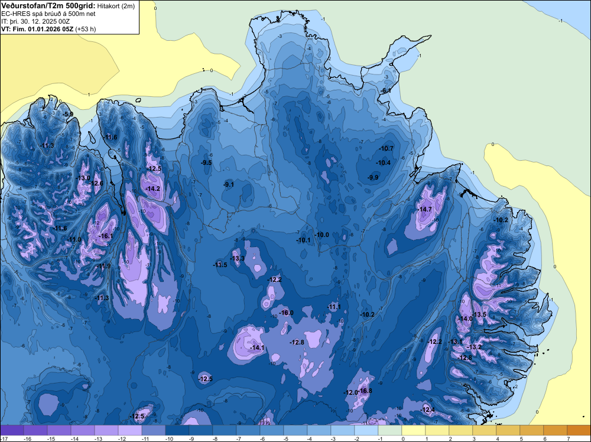Screen dimensions: 591x442
Task: Click the 7 legend scale label
Action: tap(569, 438)
